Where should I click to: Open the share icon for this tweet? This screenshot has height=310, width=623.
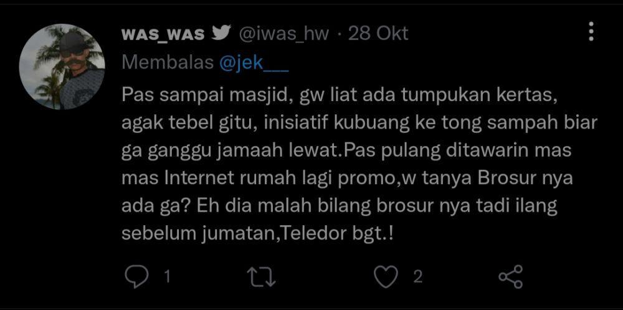coord(511,276)
